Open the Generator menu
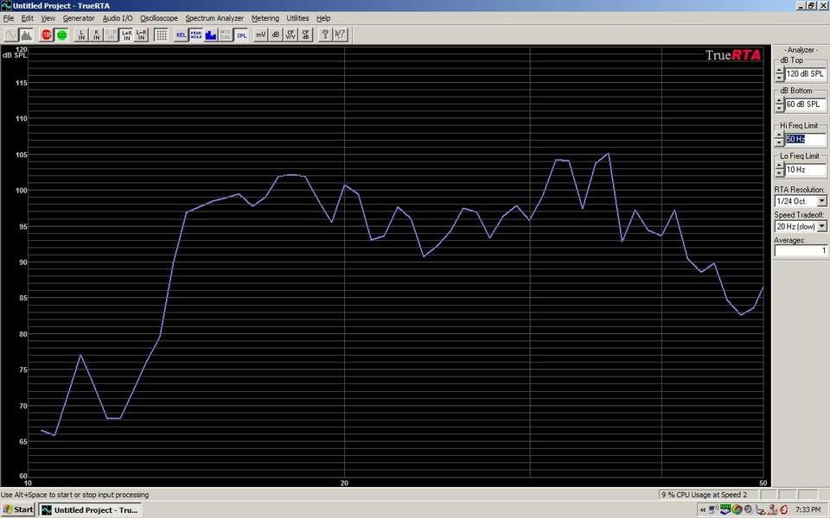 point(79,18)
